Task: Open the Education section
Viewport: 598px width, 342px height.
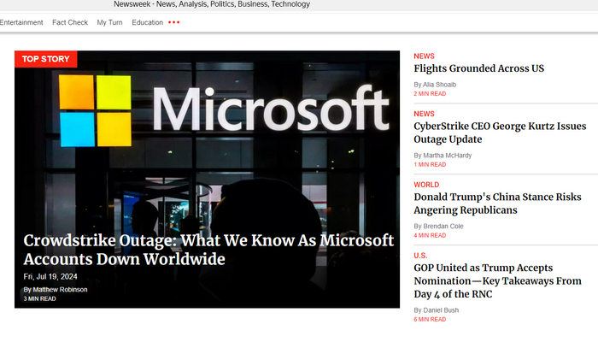Action: click(147, 22)
